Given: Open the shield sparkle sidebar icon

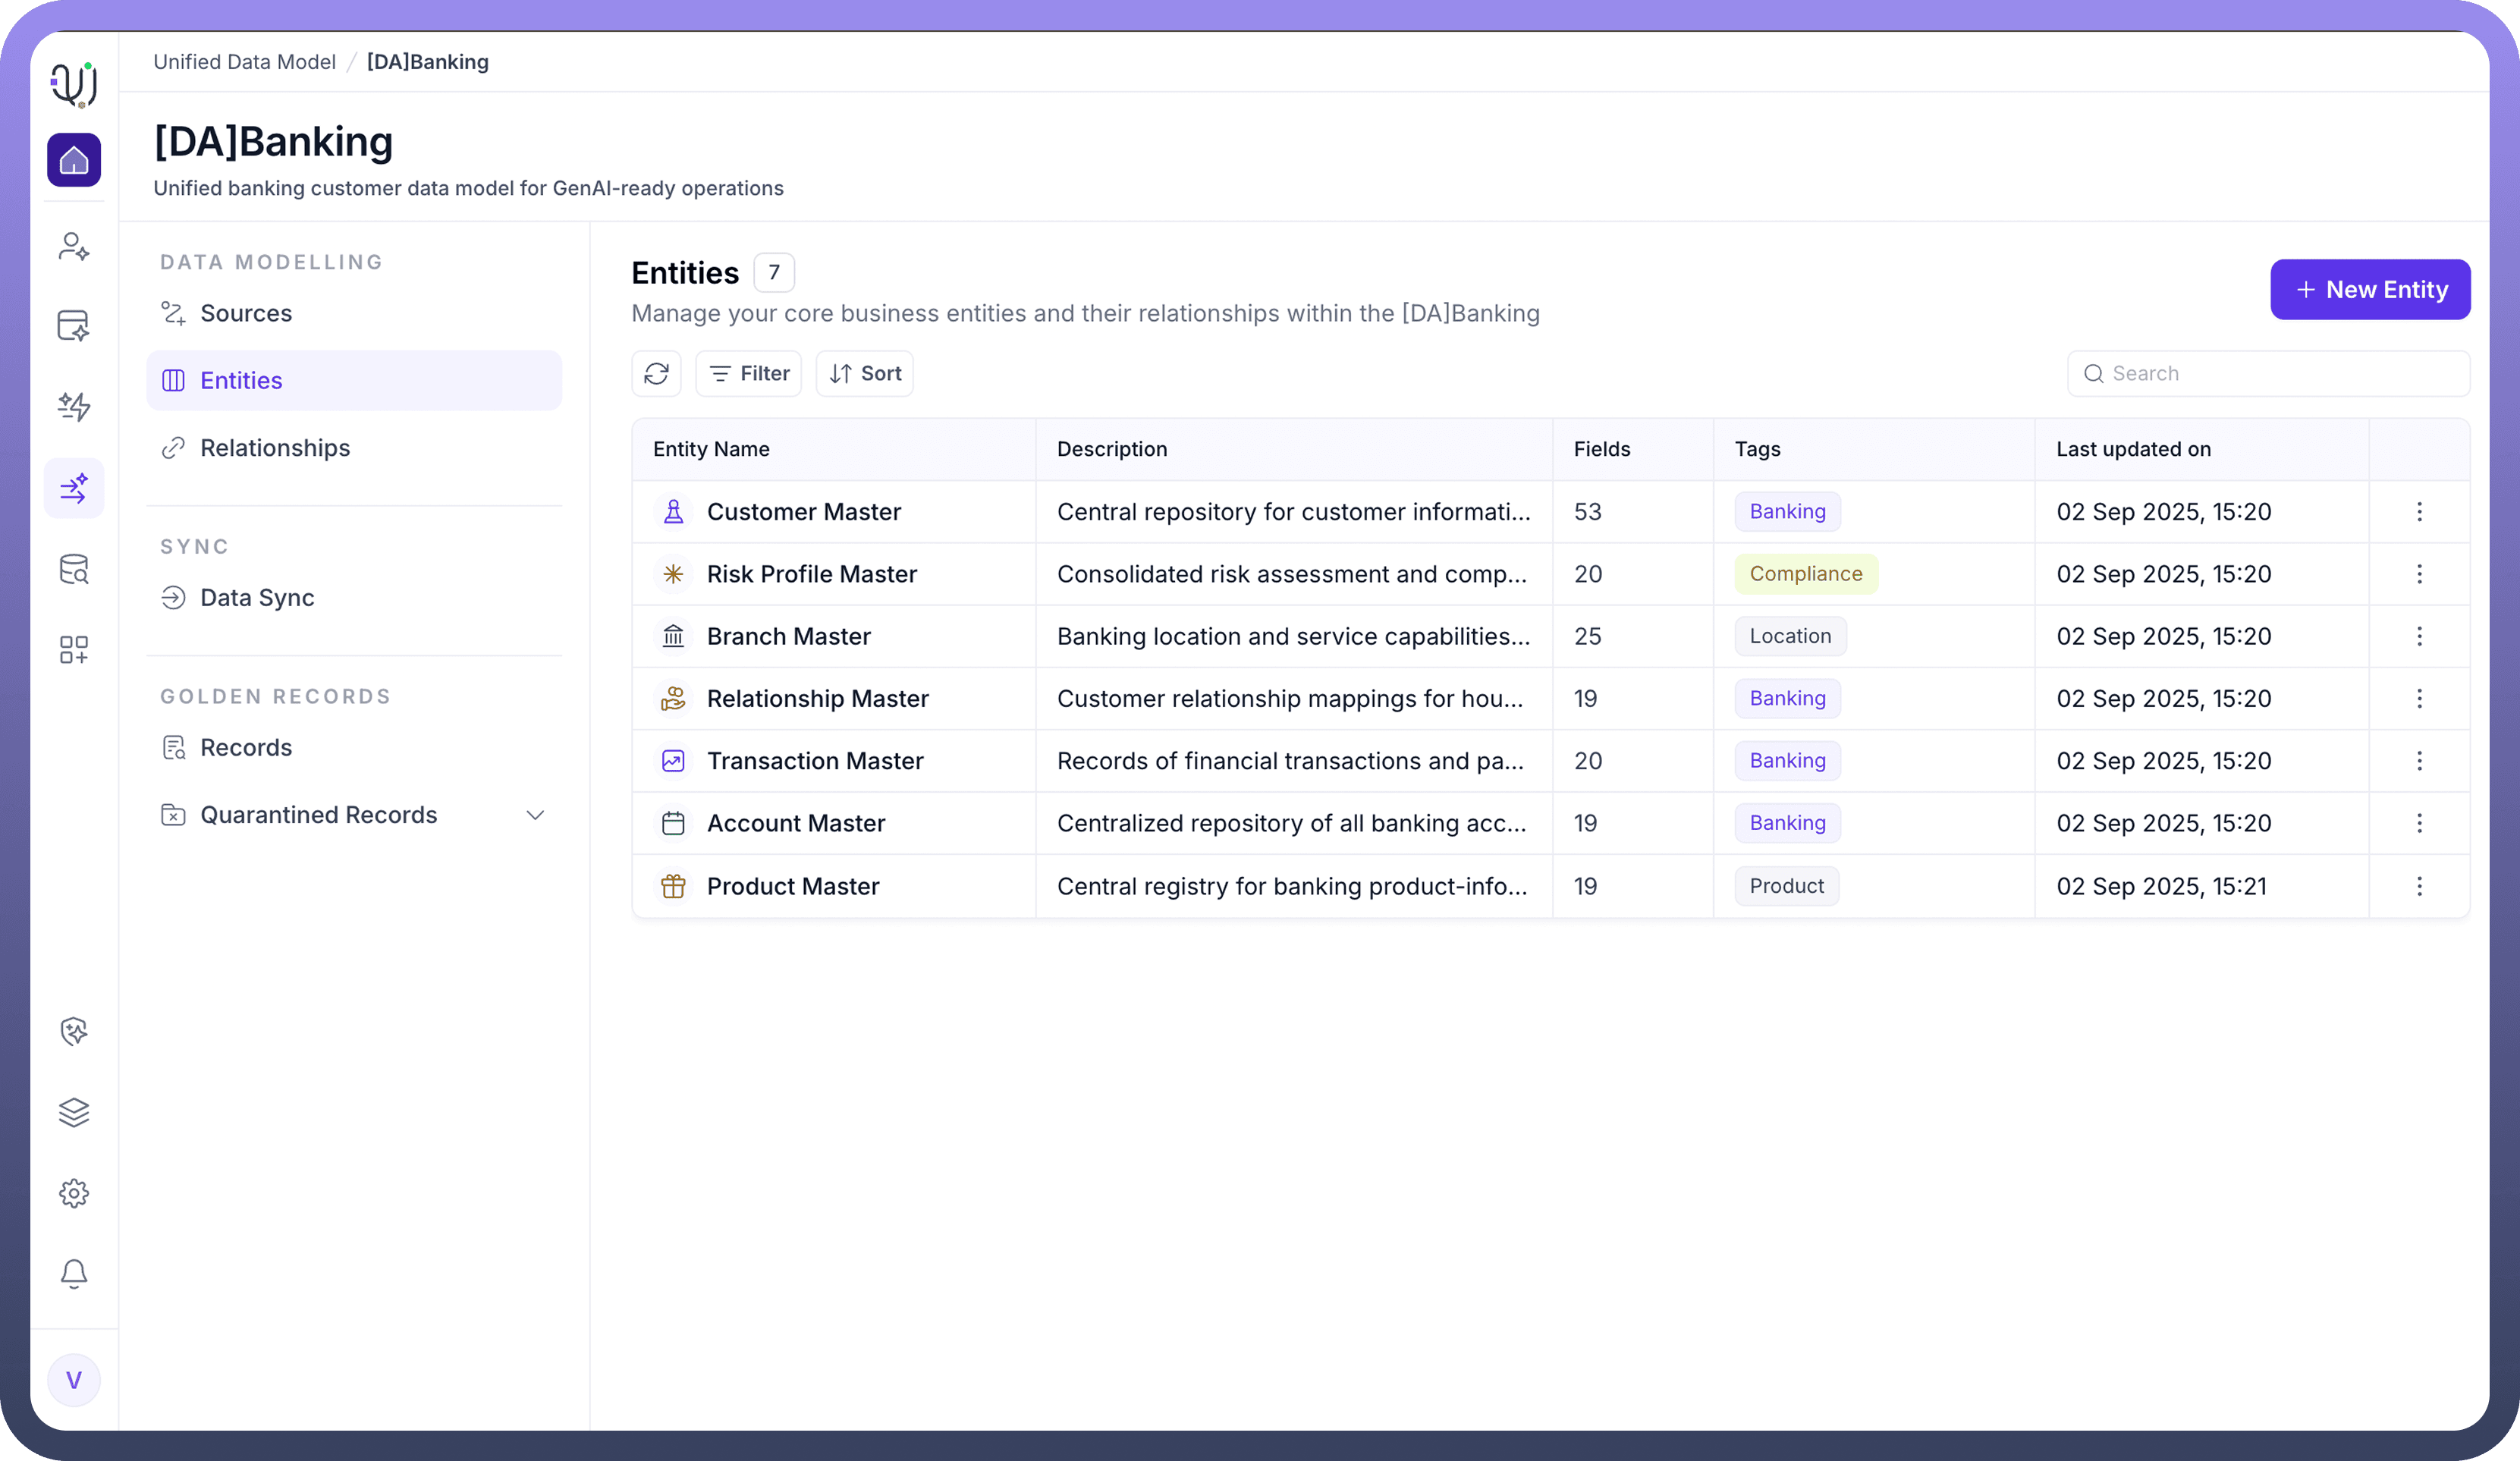Looking at the screenshot, I should tap(74, 1031).
